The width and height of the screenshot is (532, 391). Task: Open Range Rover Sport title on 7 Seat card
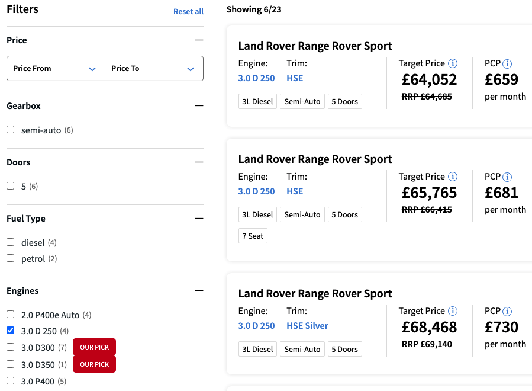[315, 159]
